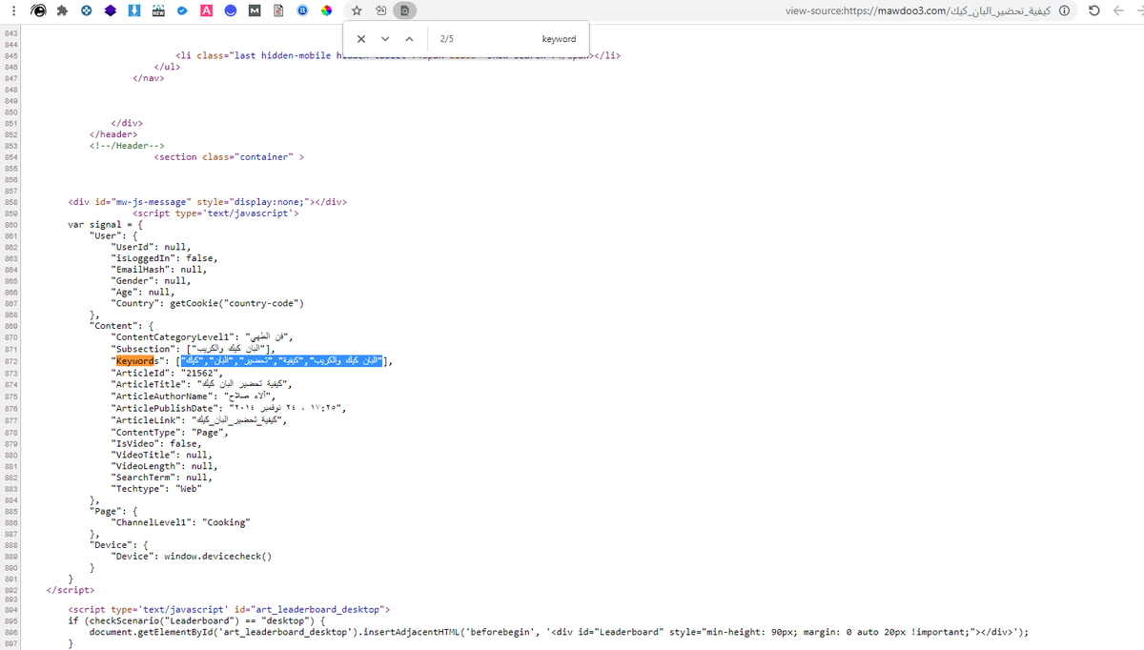Click "Device": window.devicecheck() line
This screenshot has height=650, width=1144.
tap(191, 557)
